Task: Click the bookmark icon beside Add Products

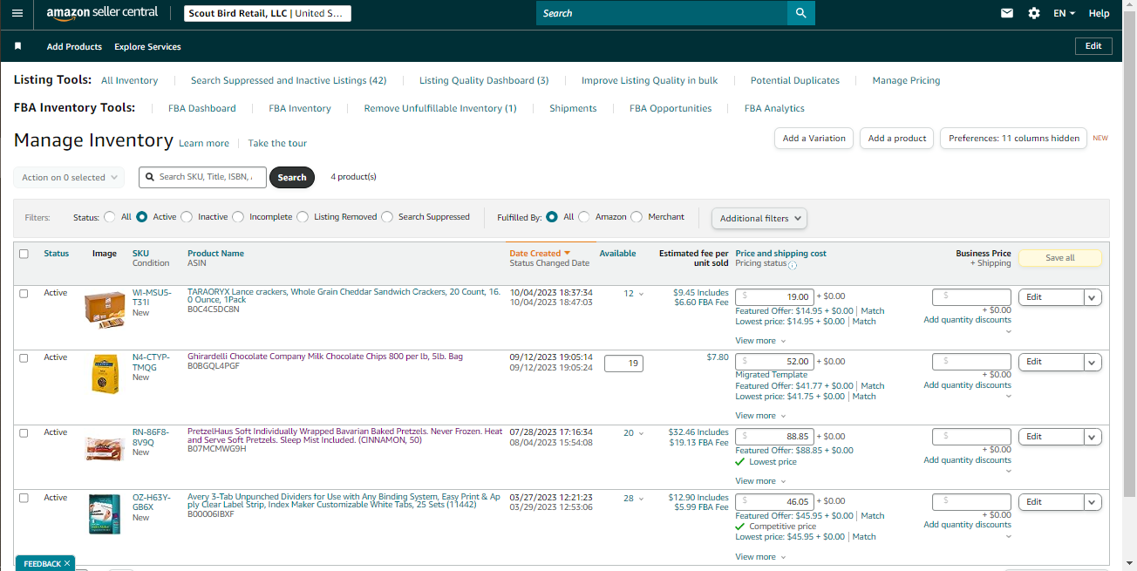Action: (18, 46)
